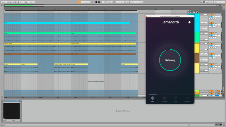Click the 4 / 4 time signature field

coord(22,2)
